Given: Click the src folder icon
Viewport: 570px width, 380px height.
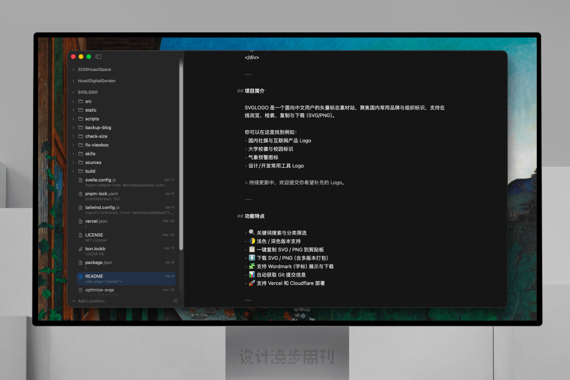Looking at the screenshot, I should (81, 102).
